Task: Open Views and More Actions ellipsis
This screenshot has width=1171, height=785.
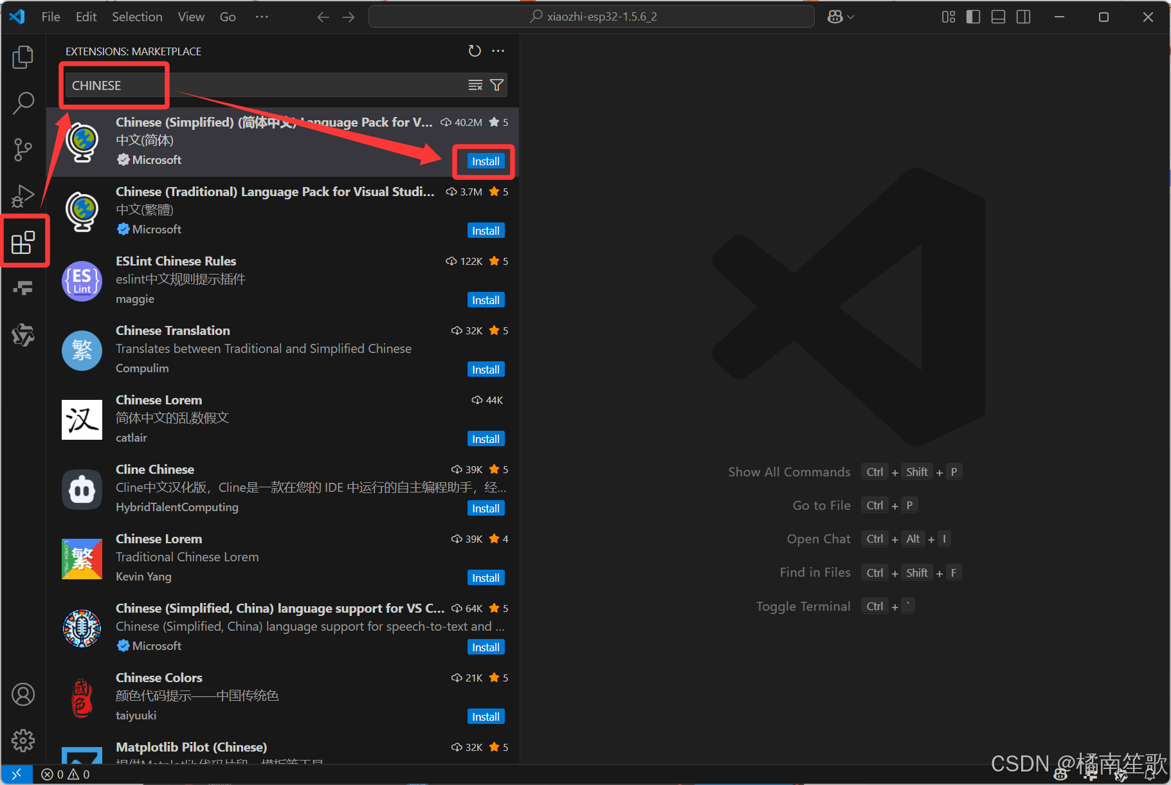Action: [x=498, y=51]
